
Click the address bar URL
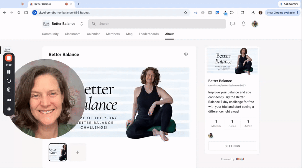coord(64,13)
